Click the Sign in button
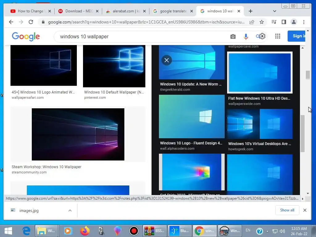The width and height of the screenshot is (316, 237). coord(297,36)
